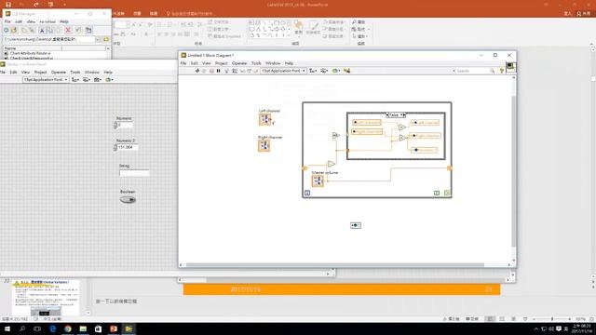Image resolution: width=596 pixels, height=335 pixels.
Task: Select Master volume terminal in loop
Action: pos(318,181)
